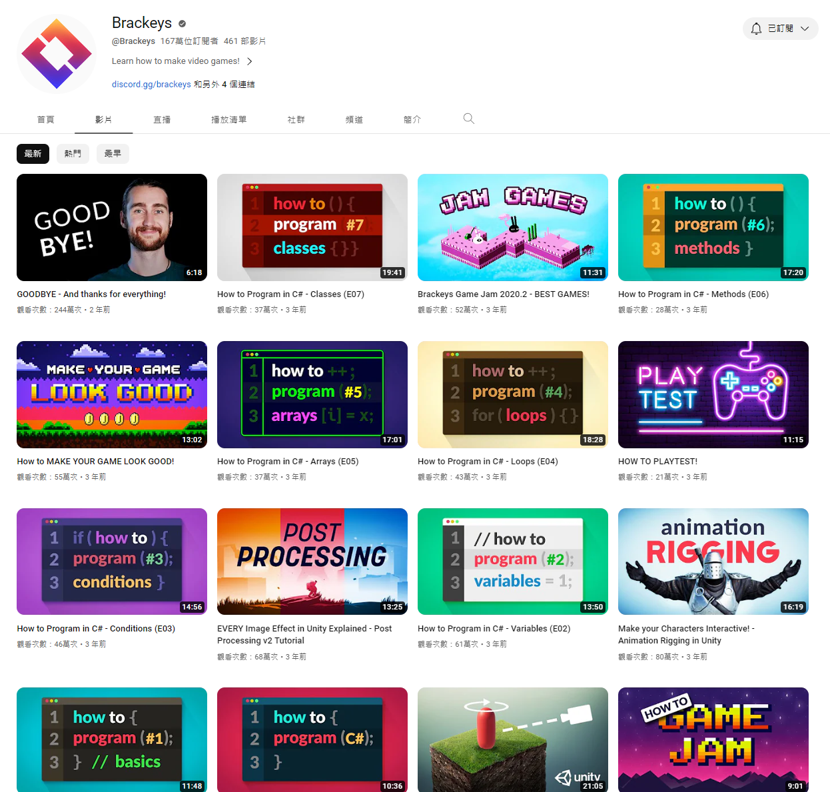Go to the 頻道 tab

[354, 120]
